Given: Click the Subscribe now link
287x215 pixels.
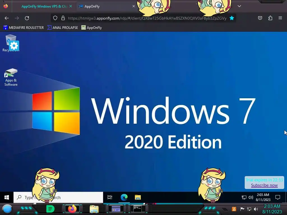Looking at the screenshot, I should tap(264, 185).
